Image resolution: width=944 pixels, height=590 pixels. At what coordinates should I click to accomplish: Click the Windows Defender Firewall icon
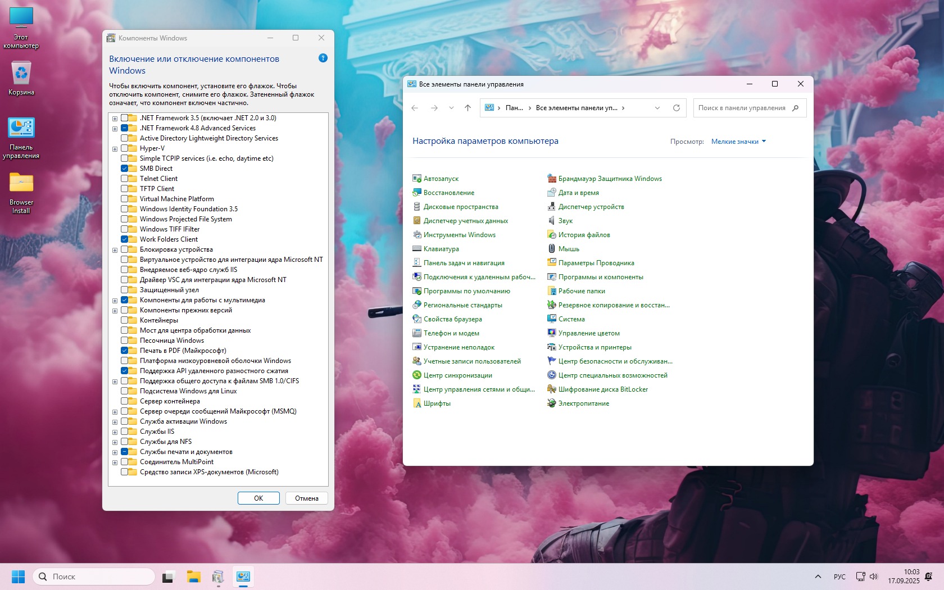(552, 179)
